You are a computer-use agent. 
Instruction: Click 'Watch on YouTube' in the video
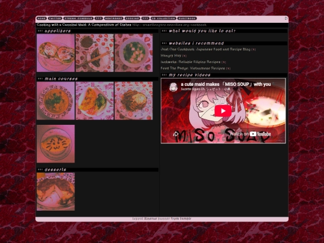pyautogui.click(x=250, y=134)
